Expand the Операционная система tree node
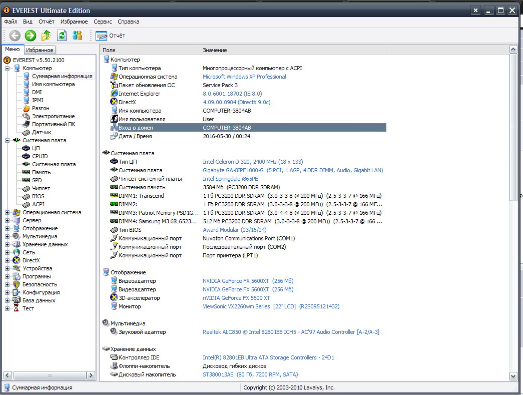This screenshot has height=395, width=523. tap(8, 212)
